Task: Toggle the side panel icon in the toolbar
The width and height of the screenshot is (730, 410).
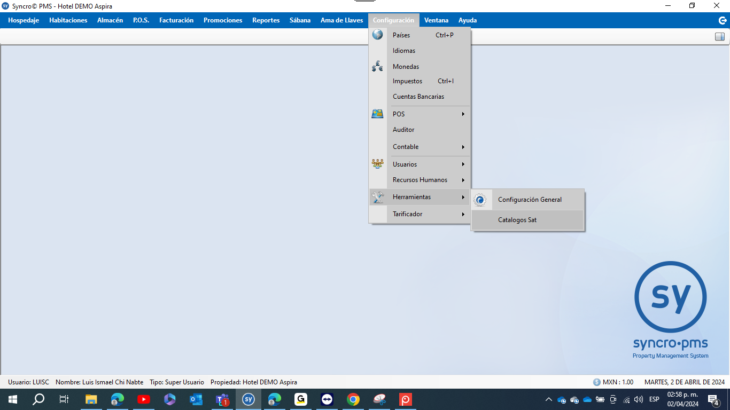Action: coord(720,37)
